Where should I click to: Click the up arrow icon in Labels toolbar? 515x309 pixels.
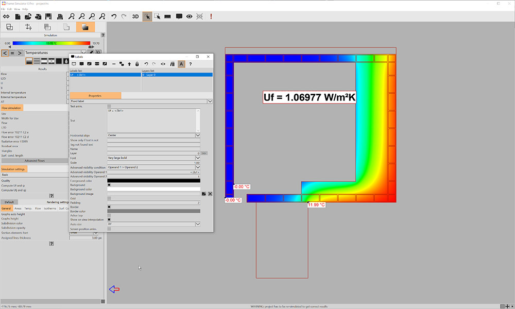pyautogui.click(x=129, y=64)
